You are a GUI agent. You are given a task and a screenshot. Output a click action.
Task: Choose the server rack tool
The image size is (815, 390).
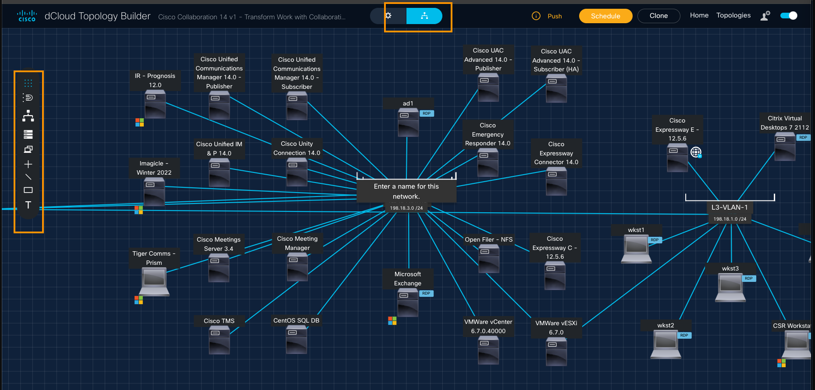28,134
